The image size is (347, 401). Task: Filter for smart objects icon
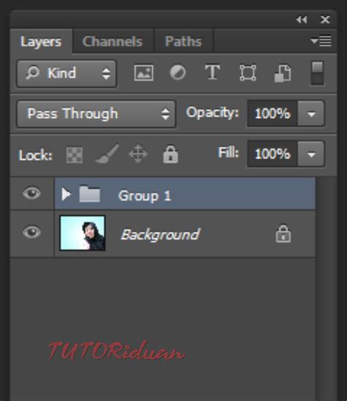[283, 73]
